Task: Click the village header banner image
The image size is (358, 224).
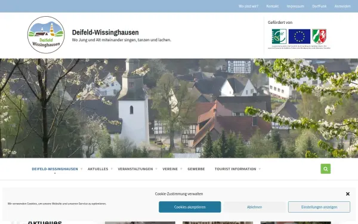Action: [x=179, y=108]
